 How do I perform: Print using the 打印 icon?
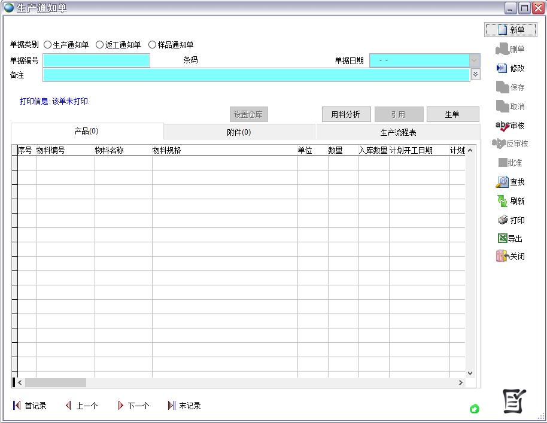(503, 220)
